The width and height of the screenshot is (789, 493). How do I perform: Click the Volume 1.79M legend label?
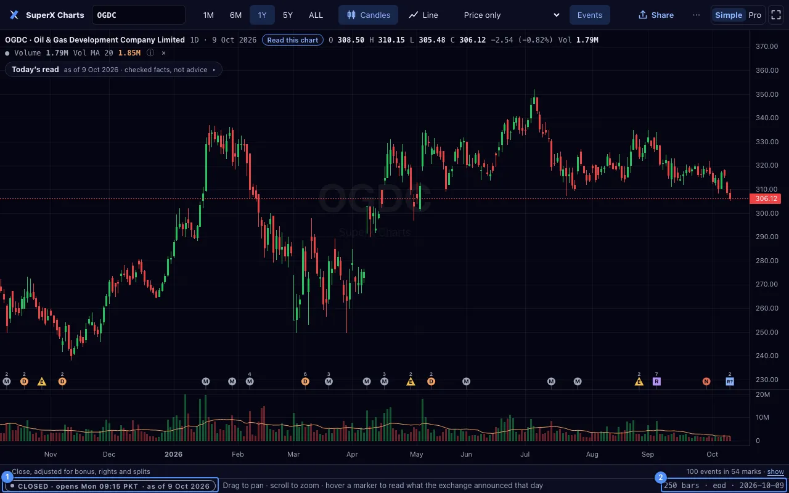[x=41, y=53]
